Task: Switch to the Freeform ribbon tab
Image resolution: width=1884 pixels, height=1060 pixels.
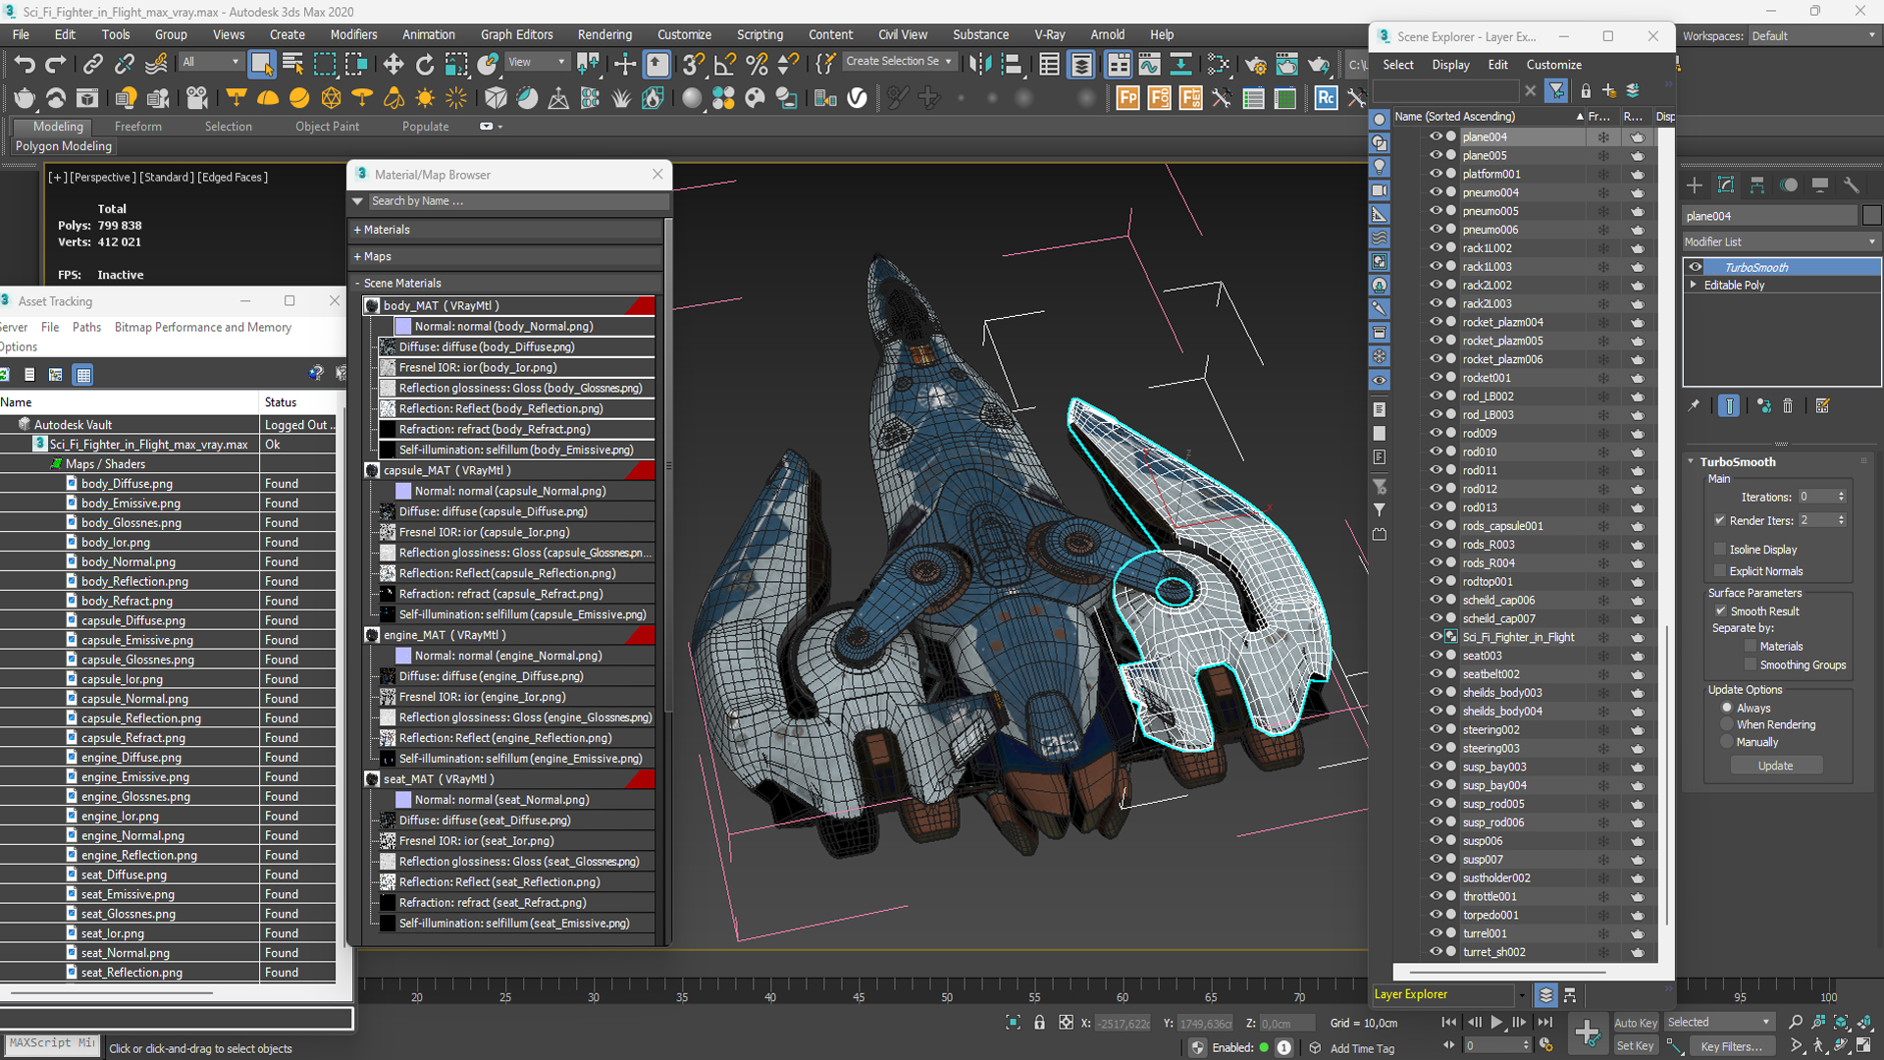Action: pos(137,127)
